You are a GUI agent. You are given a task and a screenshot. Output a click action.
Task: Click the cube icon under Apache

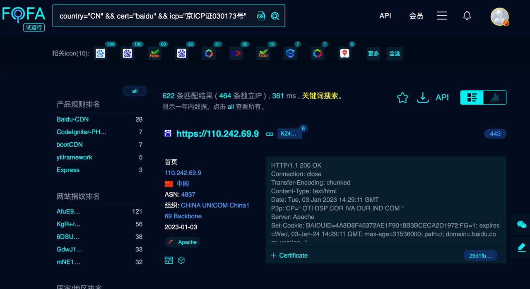pos(181,260)
